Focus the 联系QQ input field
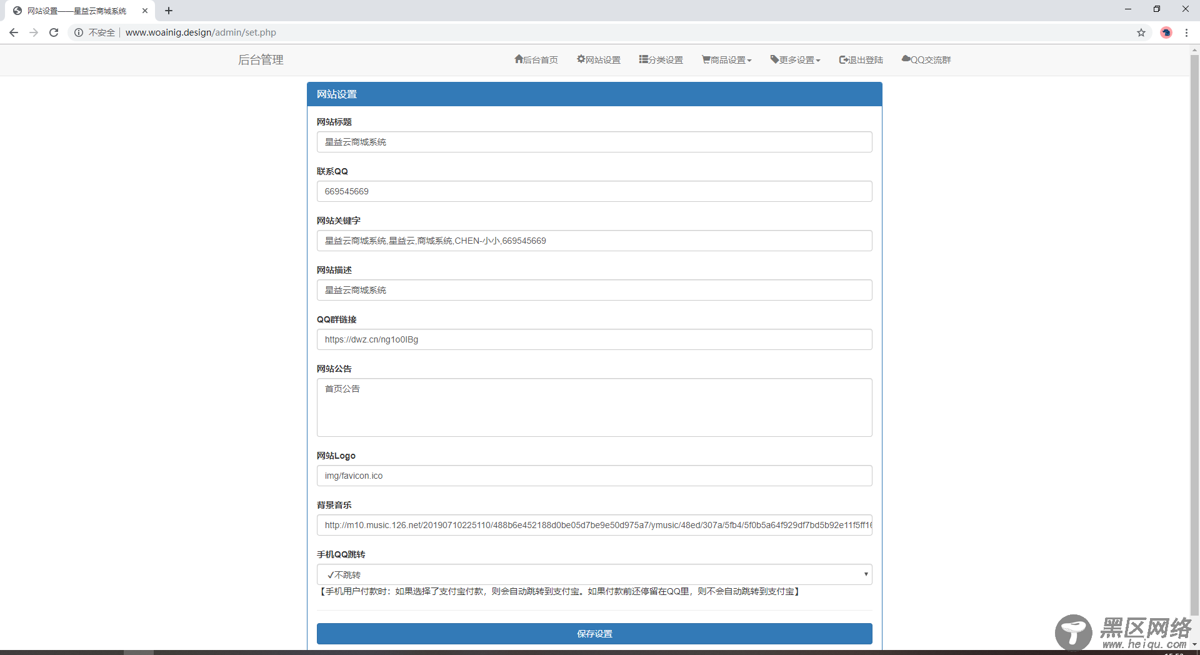Image resolution: width=1200 pixels, height=655 pixels. pyautogui.click(x=594, y=191)
